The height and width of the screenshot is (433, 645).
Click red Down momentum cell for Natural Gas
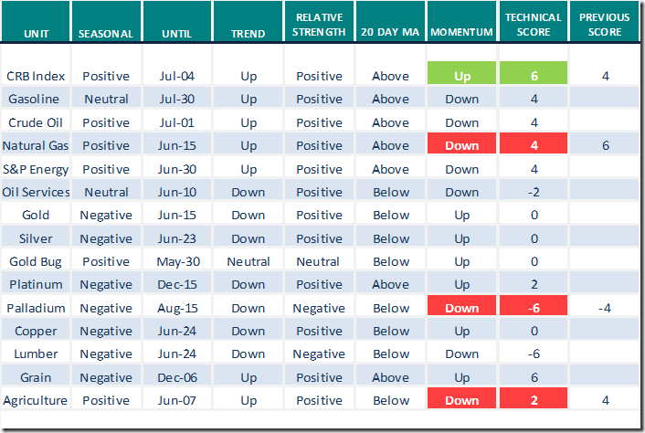tap(462, 145)
